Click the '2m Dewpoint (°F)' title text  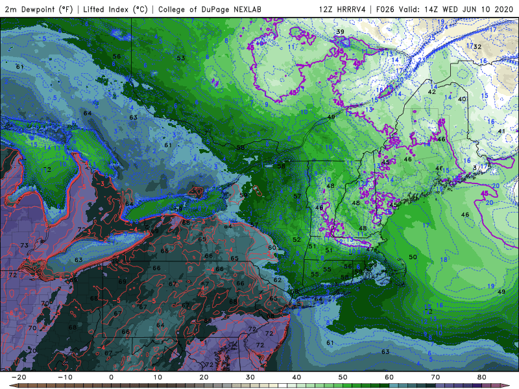(38, 9)
